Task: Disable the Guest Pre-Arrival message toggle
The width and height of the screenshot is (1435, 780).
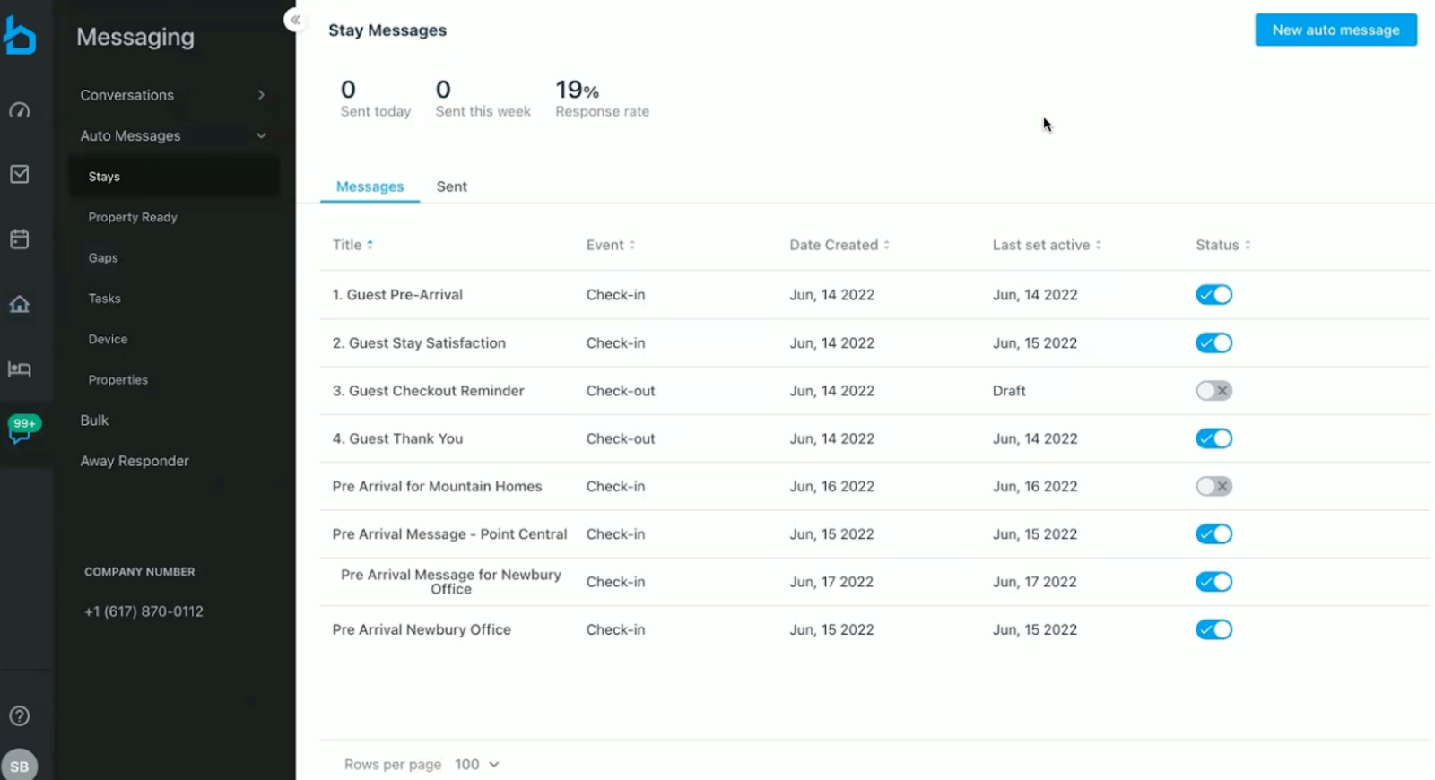Action: (x=1213, y=295)
